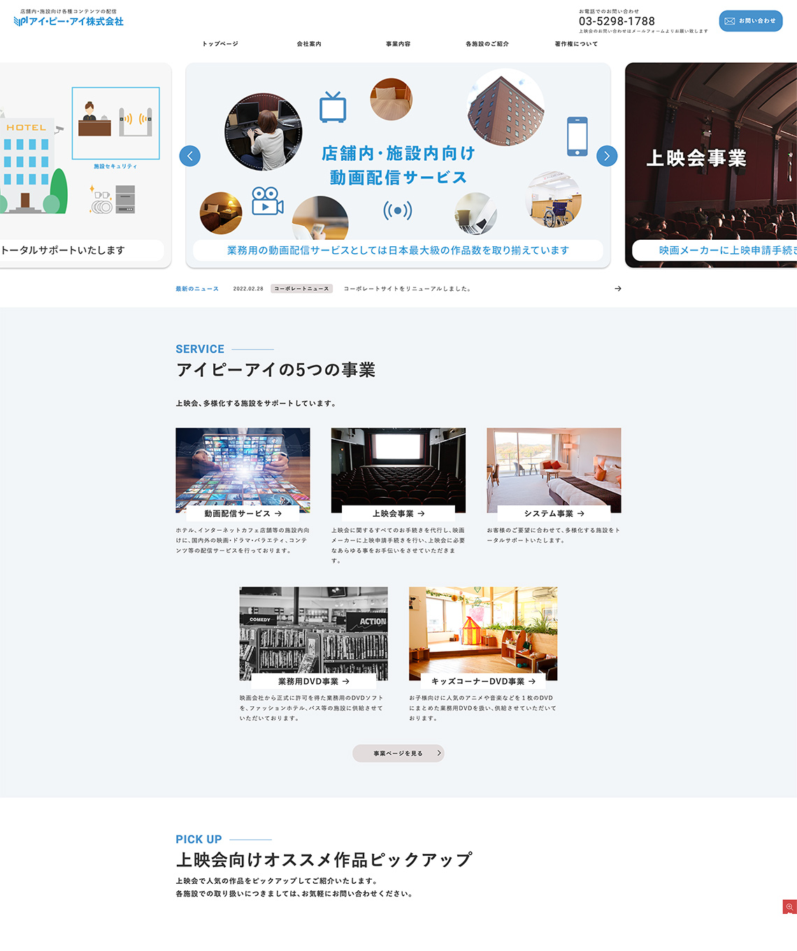Screen dimensions: 797x951
Task: Open the 事業内容 navigation item
Action: [397, 44]
